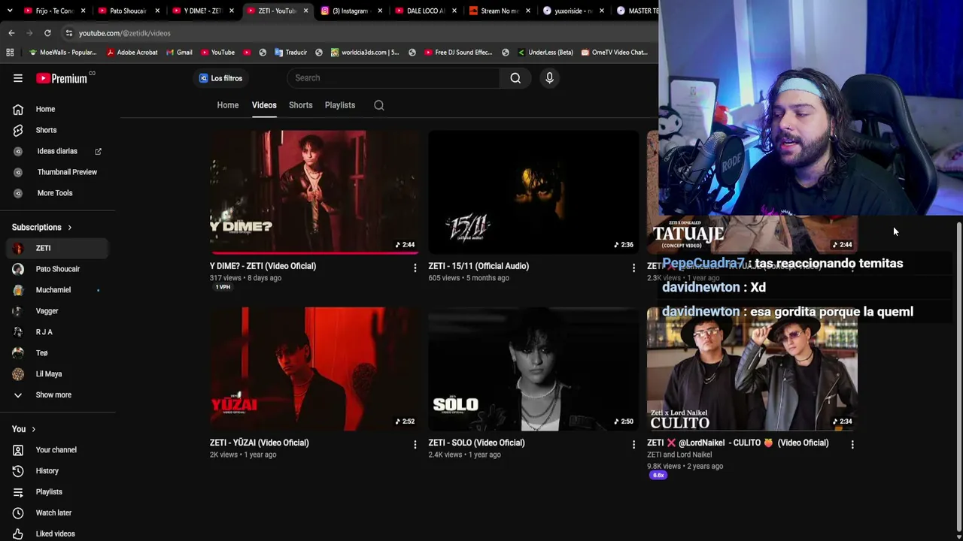Open more options for SOLO video
This screenshot has width=963, height=541.
pyautogui.click(x=633, y=445)
